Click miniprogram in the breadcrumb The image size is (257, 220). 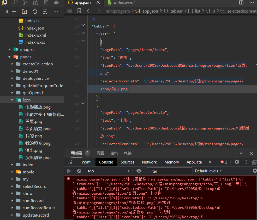click(118, 11)
